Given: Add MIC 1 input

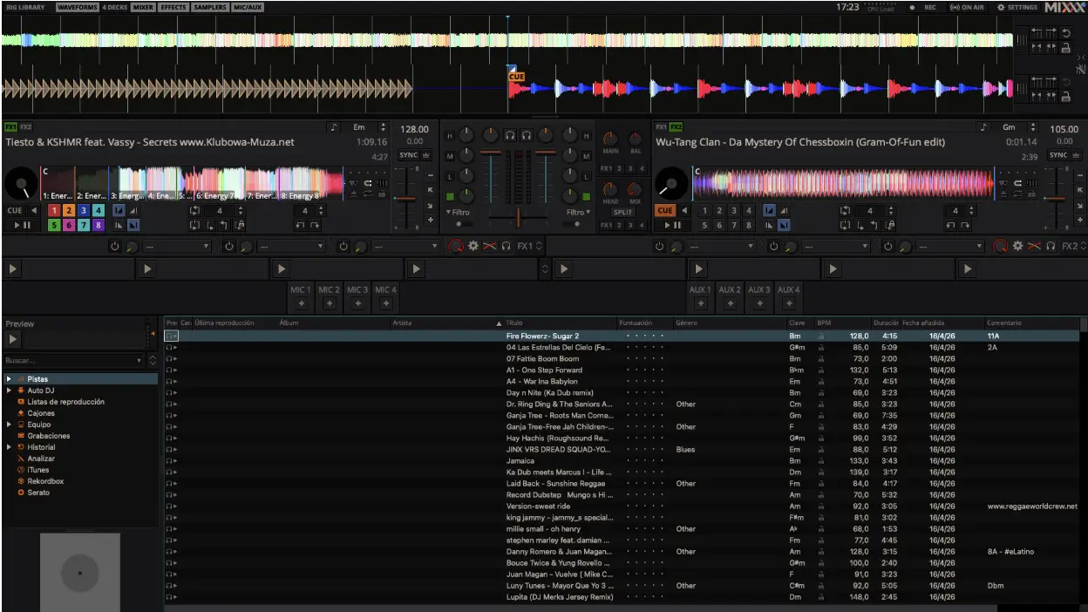Looking at the screenshot, I should [x=301, y=303].
